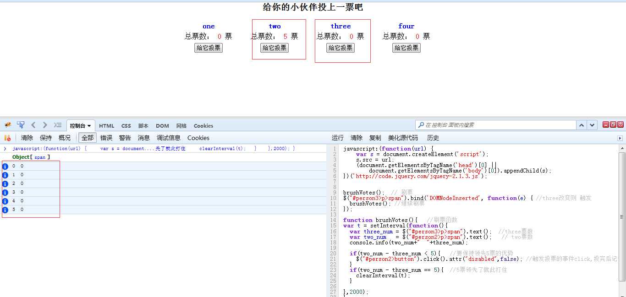This screenshot has height=297, width=626.
Task: Run the script with 运行 button
Action: coord(338,138)
